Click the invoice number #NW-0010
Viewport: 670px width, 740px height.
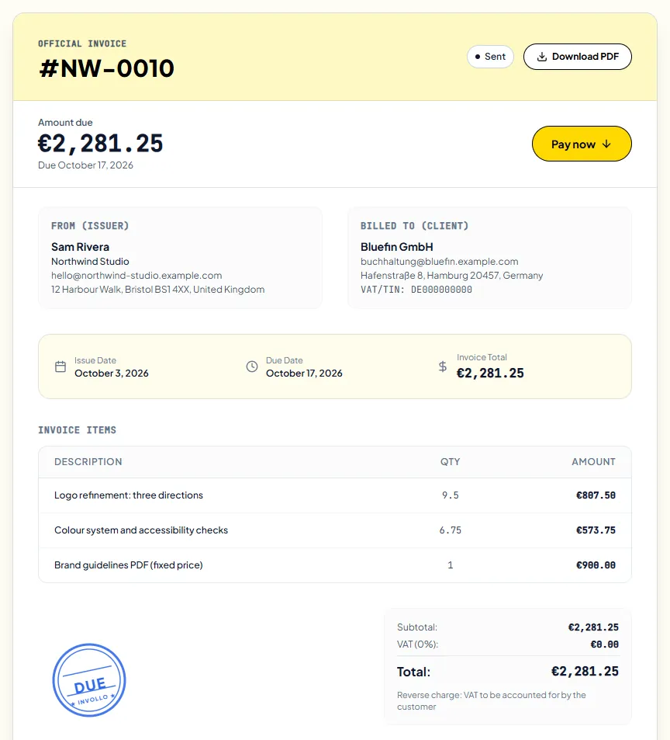click(106, 68)
